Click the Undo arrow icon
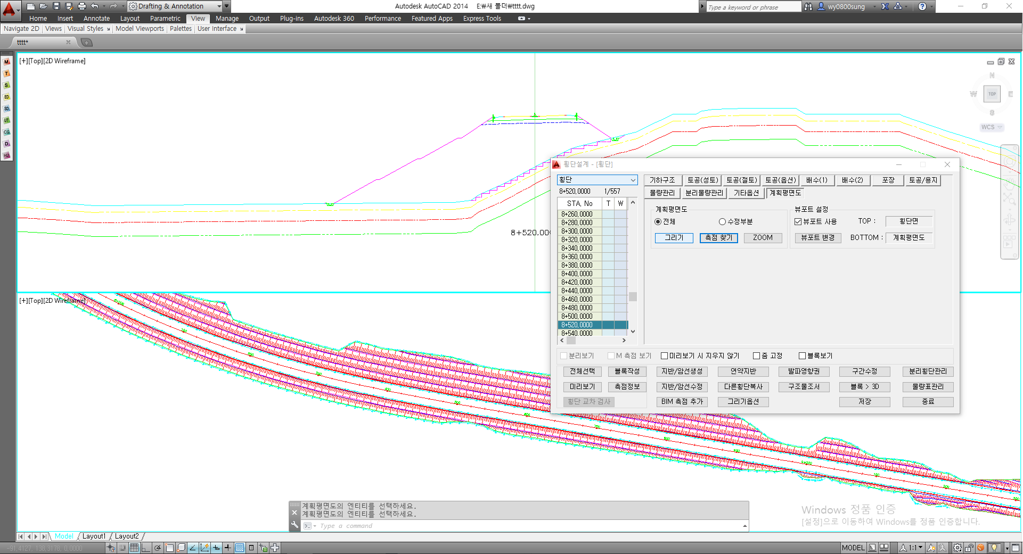This screenshot has width=1023, height=554. tap(94, 6)
